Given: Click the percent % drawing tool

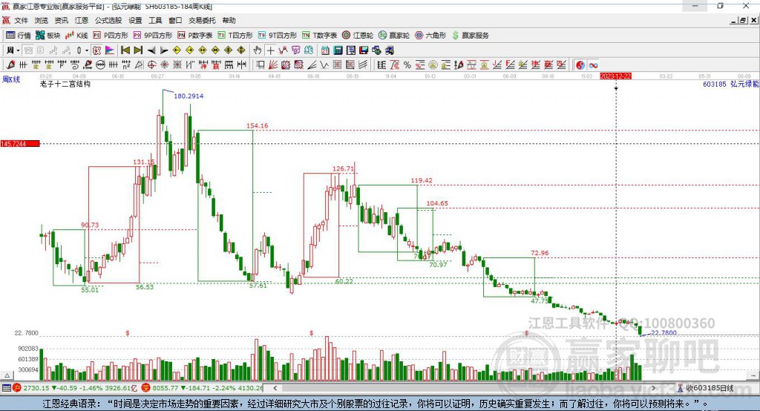Looking at the screenshot, I should (x=407, y=65).
